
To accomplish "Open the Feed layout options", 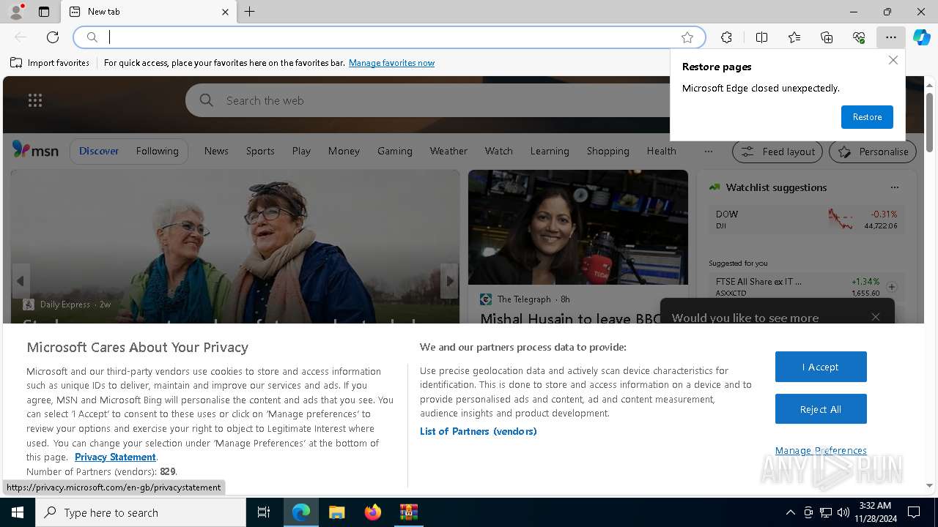I will [x=778, y=152].
